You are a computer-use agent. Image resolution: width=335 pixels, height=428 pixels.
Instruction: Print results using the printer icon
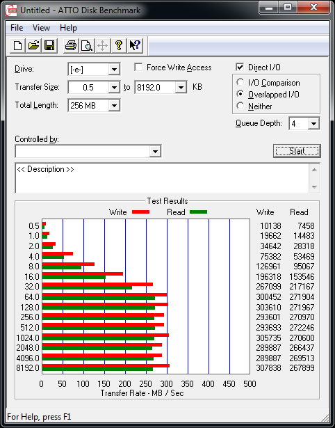tap(71, 45)
